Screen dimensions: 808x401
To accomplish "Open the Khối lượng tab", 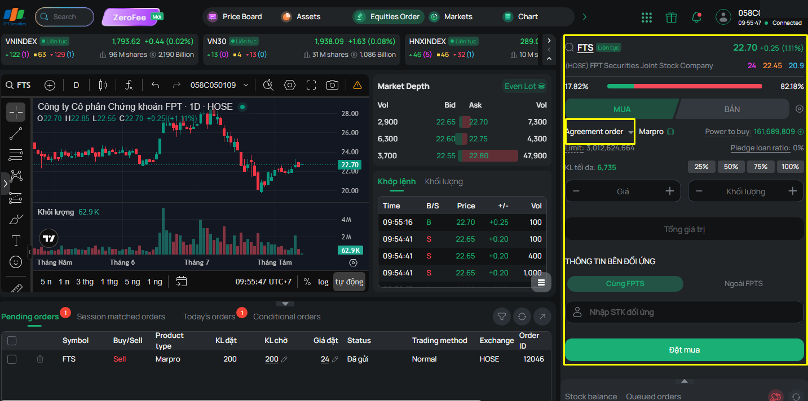I will click(444, 181).
